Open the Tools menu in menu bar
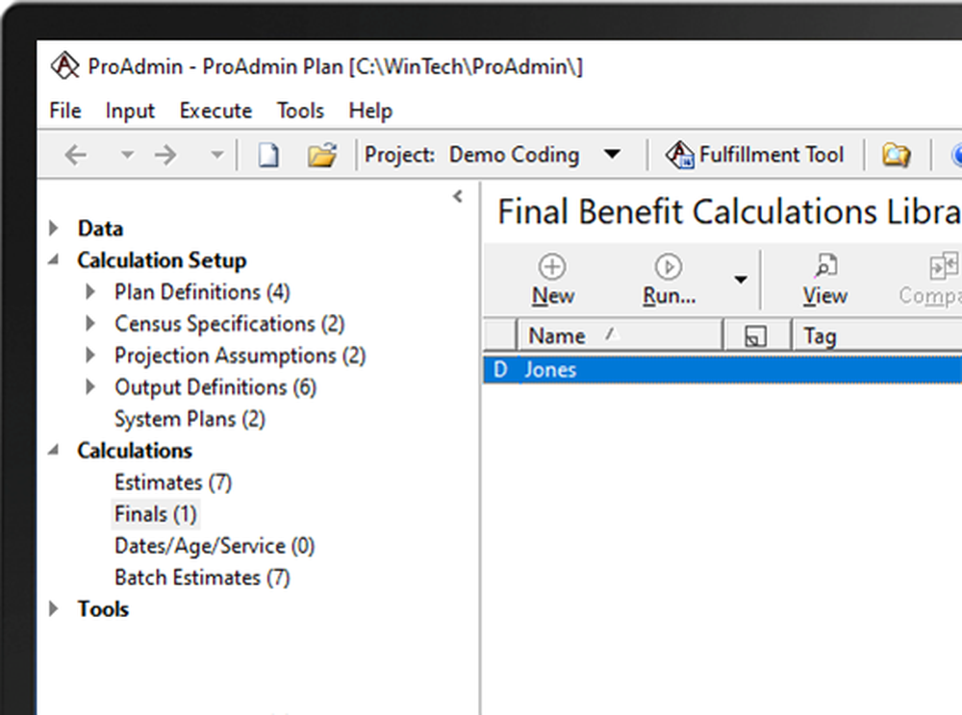 click(x=300, y=111)
